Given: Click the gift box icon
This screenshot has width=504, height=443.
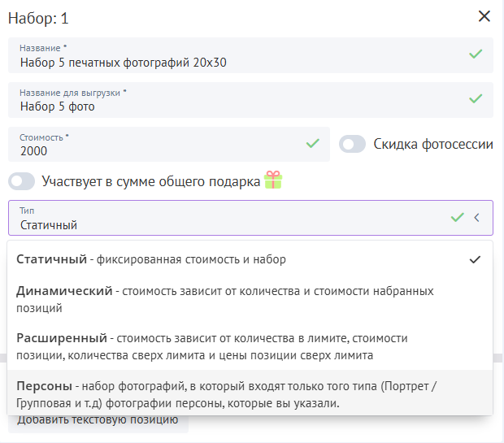Looking at the screenshot, I should pyautogui.click(x=273, y=180).
